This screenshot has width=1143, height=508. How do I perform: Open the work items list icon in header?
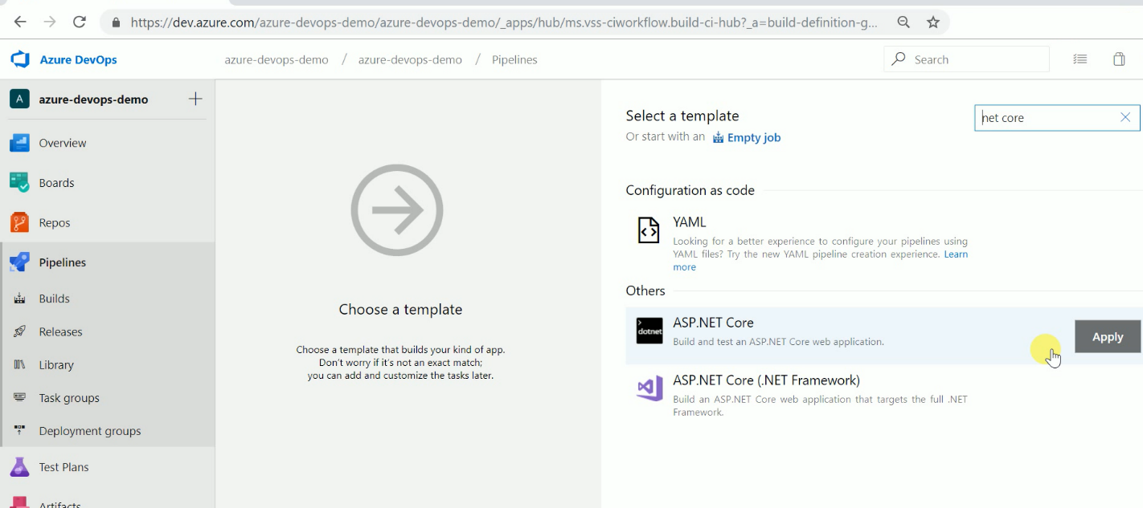point(1080,59)
